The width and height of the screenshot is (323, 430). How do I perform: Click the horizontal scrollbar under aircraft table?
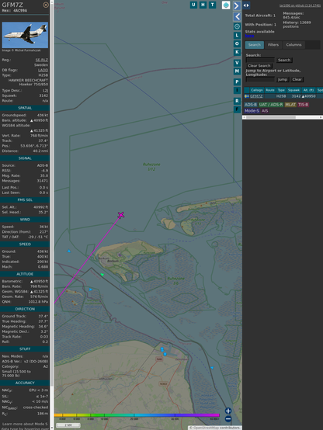(x=283, y=117)
